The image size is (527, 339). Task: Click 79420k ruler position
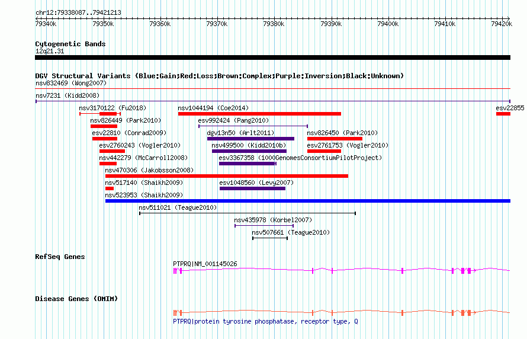point(502,24)
